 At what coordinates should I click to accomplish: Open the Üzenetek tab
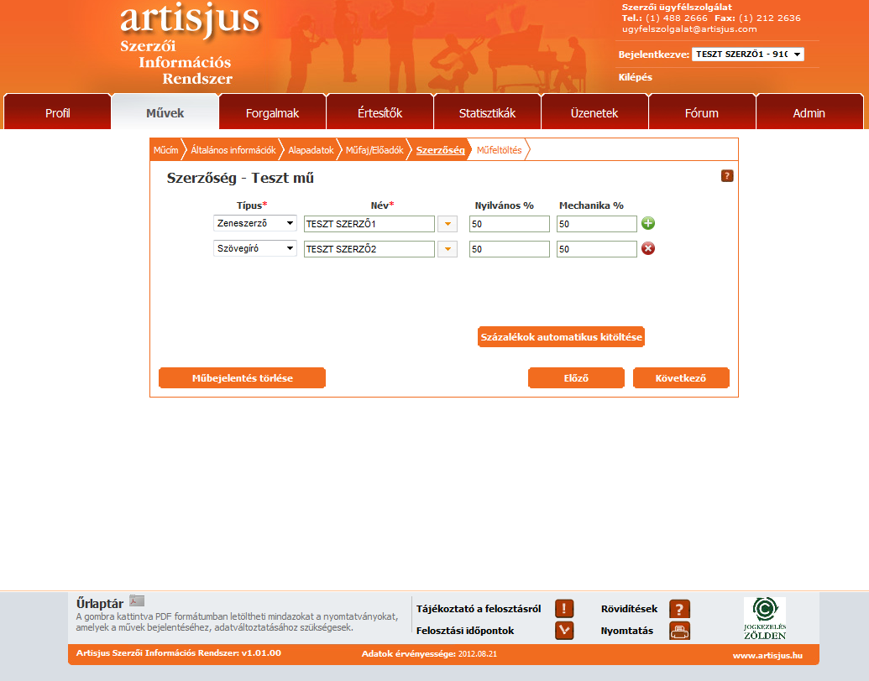click(594, 113)
